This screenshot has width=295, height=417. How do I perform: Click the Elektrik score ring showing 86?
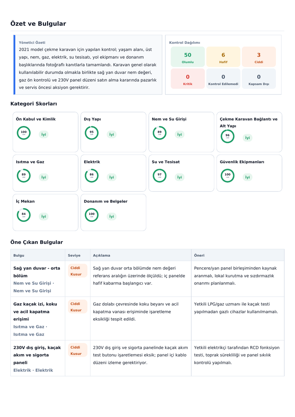click(x=92, y=176)
